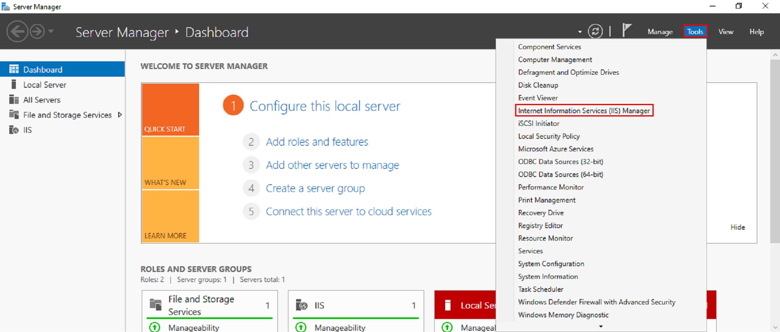The image size is (780, 332).
Task: Click Connect this server to cloud services
Action: click(349, 211)
